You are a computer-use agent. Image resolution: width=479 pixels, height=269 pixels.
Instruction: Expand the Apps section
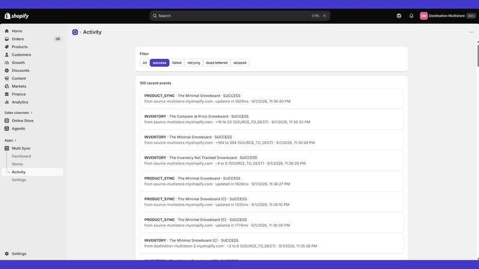[10, 140]
